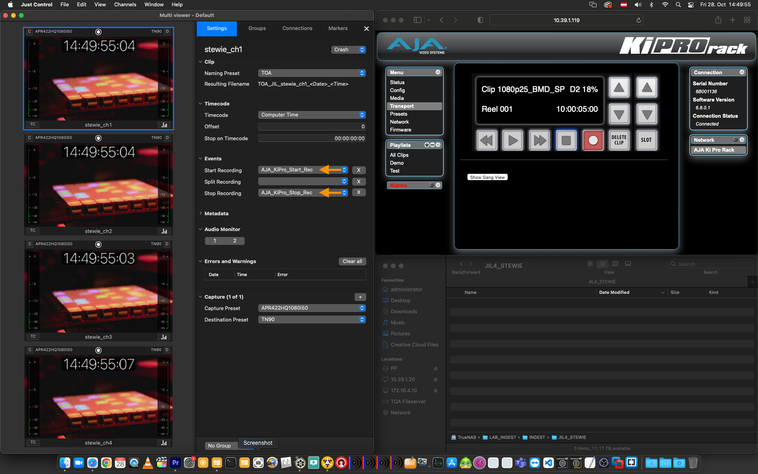Switch to the Connections tab
Image resolution: width=758 pixels, height=474 pixels.
coord(297,28)
